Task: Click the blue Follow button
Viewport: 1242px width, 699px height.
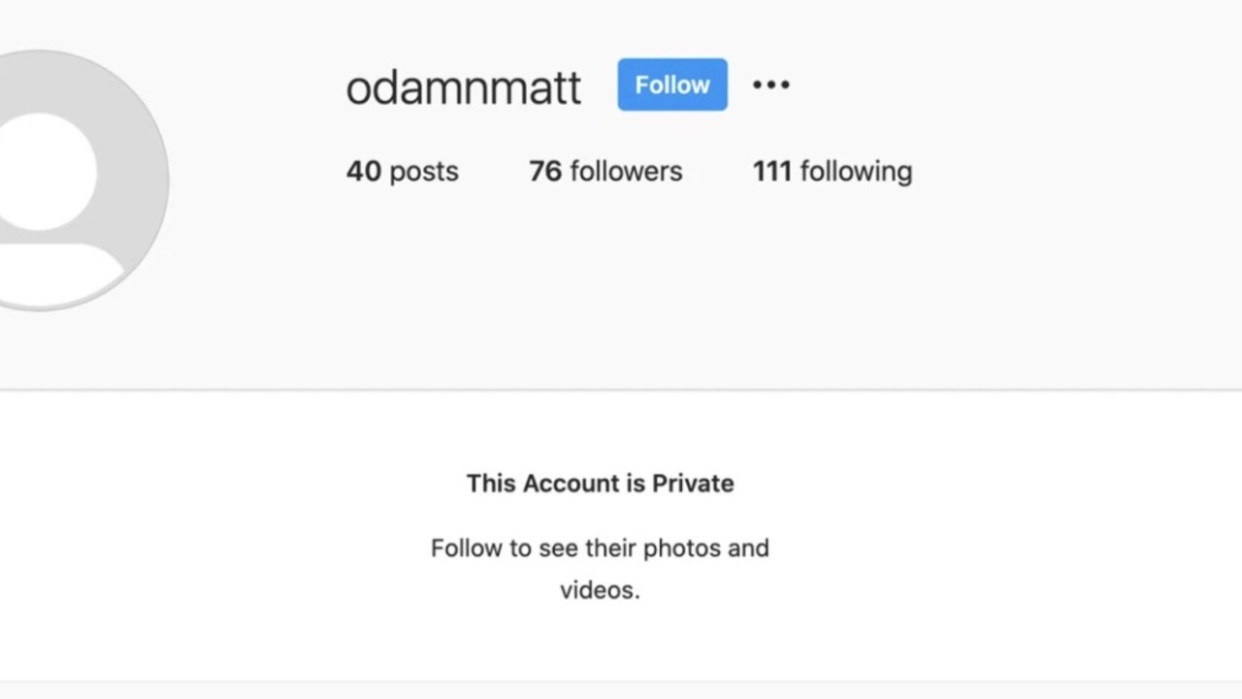Action: 672,84
